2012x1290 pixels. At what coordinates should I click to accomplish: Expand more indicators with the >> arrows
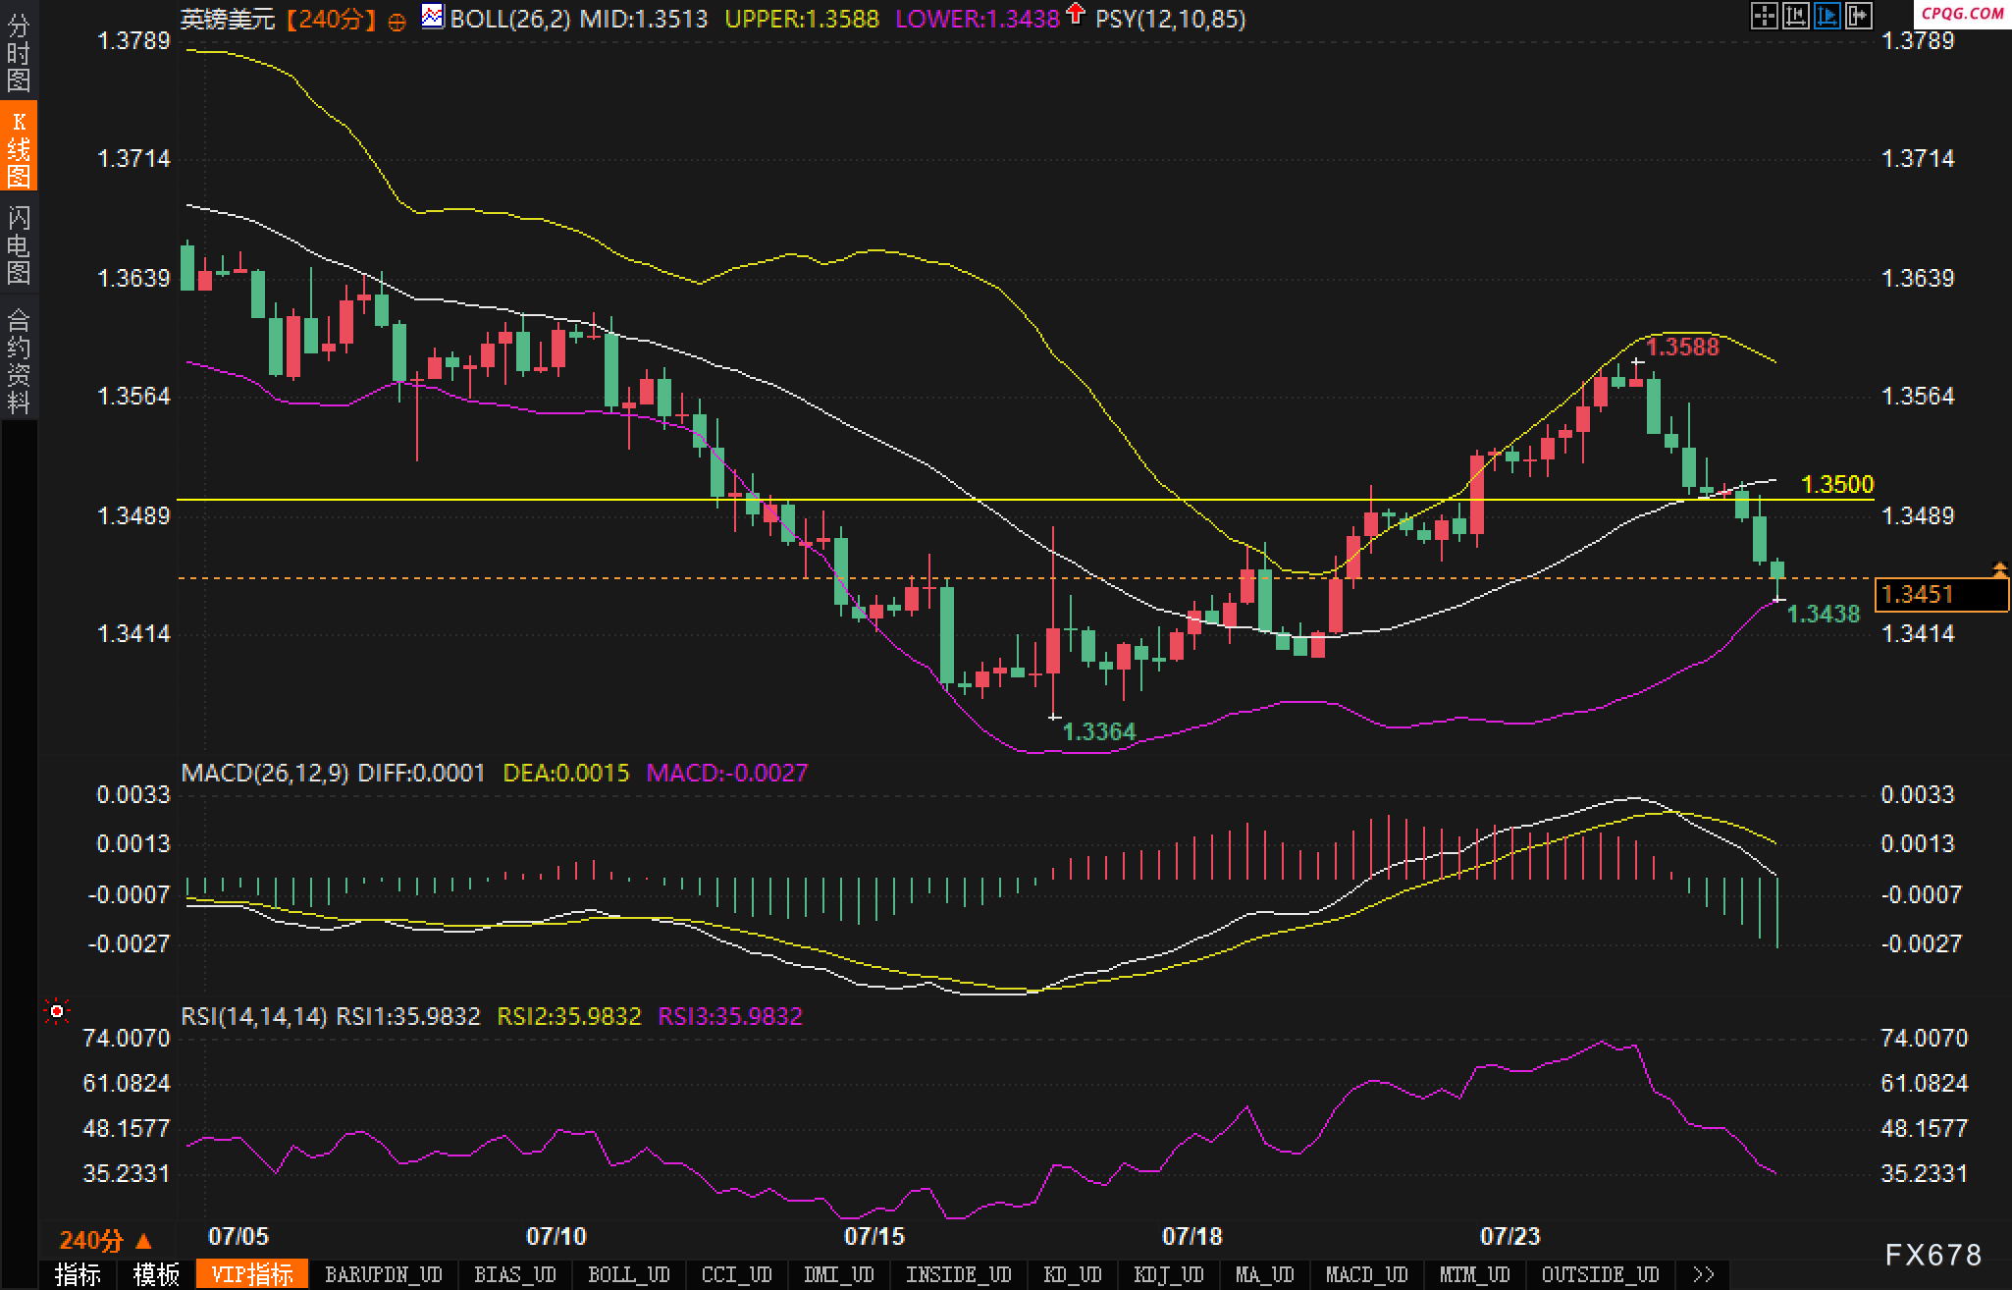[1704, 1274]
